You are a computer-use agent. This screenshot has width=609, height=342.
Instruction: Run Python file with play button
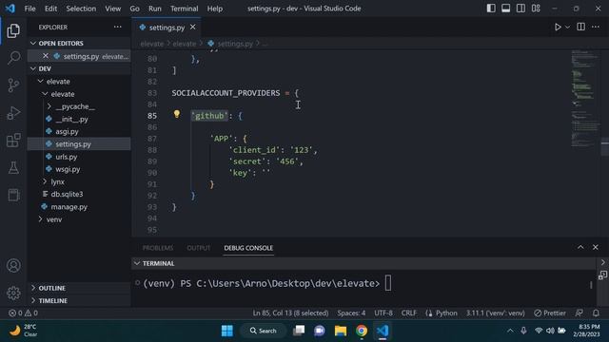[558, 27]
